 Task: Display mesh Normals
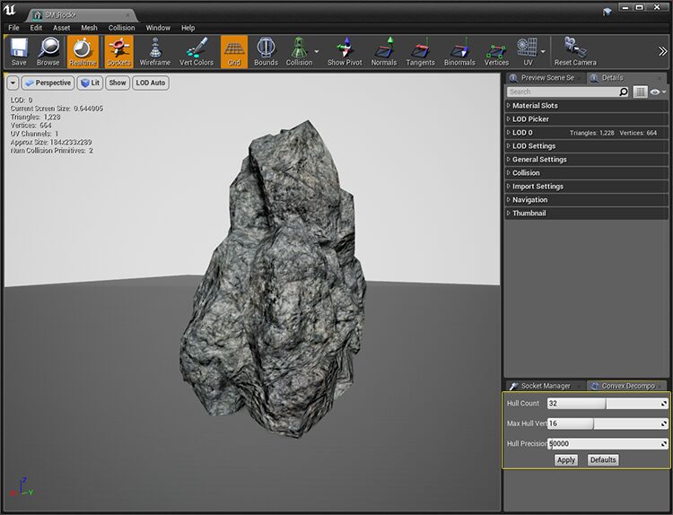click(x=383, y=51)
